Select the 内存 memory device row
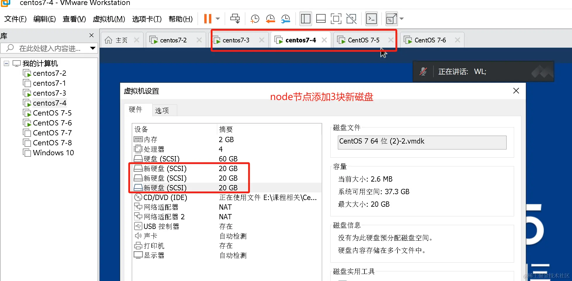 click(227, 139)
